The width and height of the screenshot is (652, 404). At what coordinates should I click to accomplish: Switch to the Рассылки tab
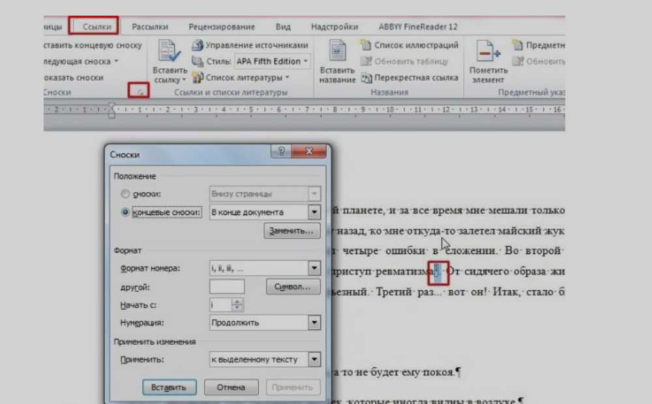pos(149,27)
